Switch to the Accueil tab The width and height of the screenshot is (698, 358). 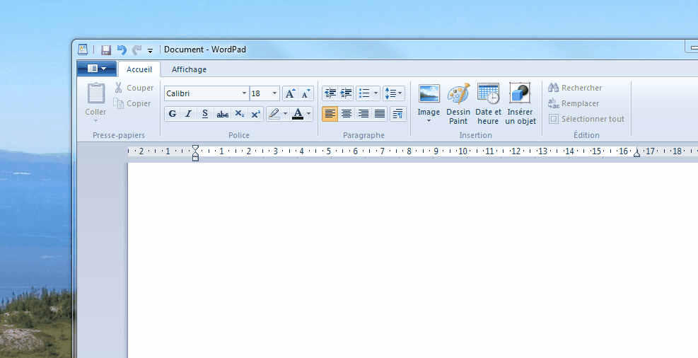click(x=139, y=69)
